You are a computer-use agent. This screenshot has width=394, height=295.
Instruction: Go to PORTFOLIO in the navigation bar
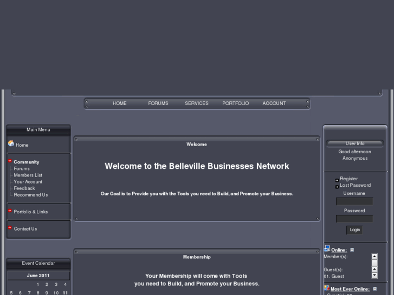[x=236, y=103]
